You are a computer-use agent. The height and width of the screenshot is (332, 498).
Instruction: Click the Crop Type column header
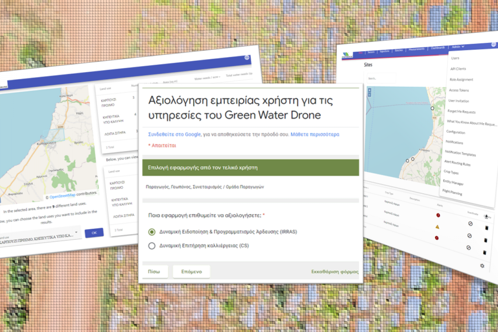click(389, 193)
